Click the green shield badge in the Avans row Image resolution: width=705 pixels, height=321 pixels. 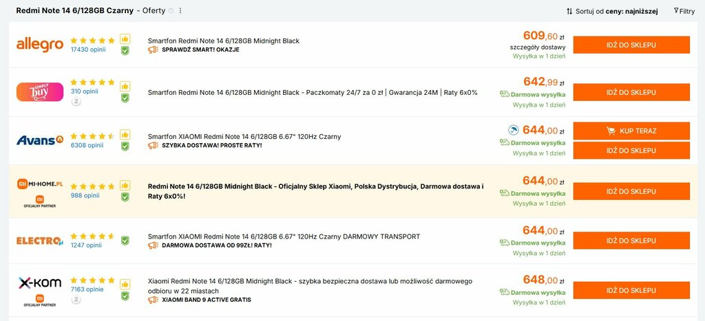click(x=125, y=146)
